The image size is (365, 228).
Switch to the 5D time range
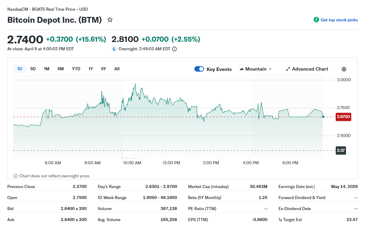[33, 69]
